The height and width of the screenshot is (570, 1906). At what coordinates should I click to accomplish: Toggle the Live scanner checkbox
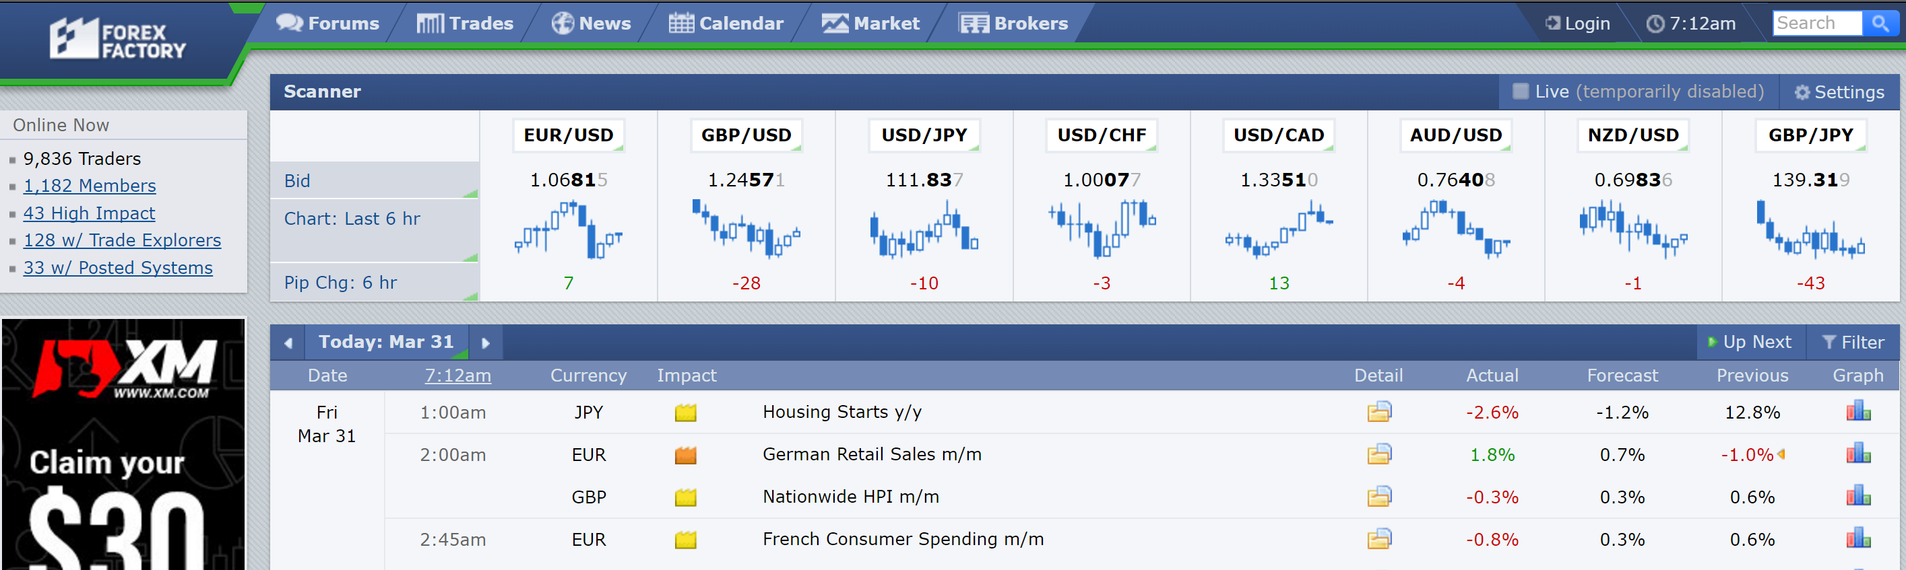(x=1521, y=91)
